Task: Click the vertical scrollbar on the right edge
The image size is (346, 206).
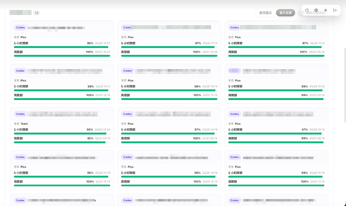Action: click(x=345, y=84)
